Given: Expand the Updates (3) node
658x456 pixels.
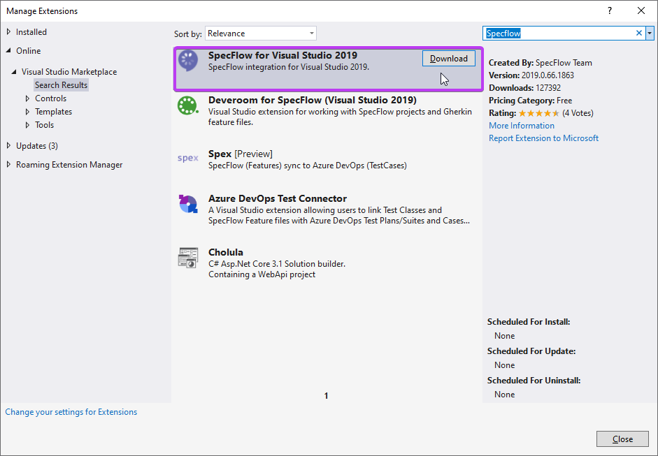Looking at the screenshot, I should click(x=9, y=146).
